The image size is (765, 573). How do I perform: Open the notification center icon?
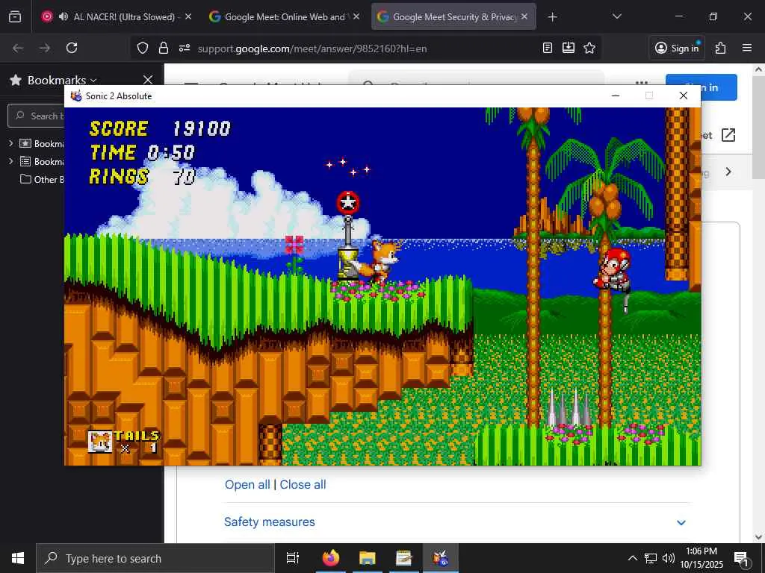click(741, 558)
